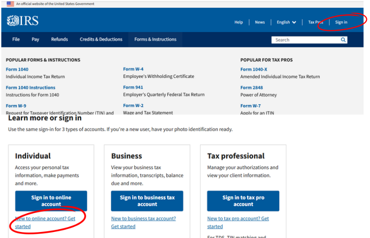This screenshot has height=238, width=370.
Task: Open the Form 1040-X link
Action: (x=254, y=69)
